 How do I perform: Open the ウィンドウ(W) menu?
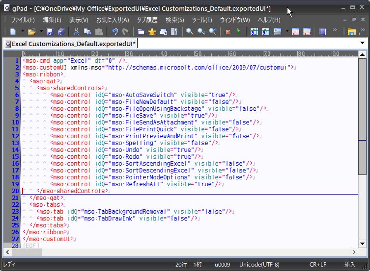[235, 20]
